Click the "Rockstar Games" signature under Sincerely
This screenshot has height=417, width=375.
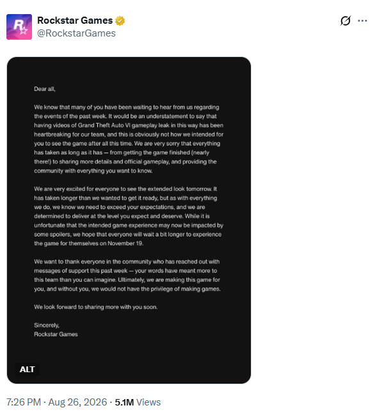coord(56,334)
